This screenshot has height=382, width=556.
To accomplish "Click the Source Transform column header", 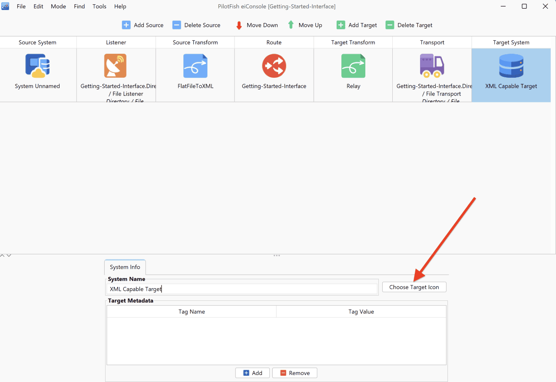I will tap(195, 43).
